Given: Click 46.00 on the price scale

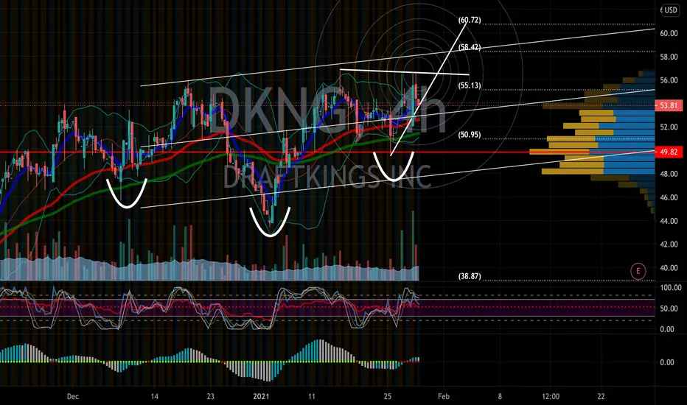Looking at the screenshot, I should pos(669,197).
